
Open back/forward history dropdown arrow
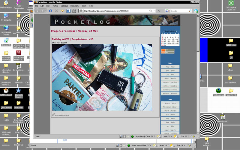[x=46, y=11]
